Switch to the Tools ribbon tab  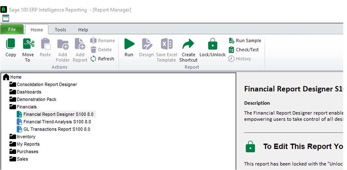pyautogui.click(x=60, y=29)
